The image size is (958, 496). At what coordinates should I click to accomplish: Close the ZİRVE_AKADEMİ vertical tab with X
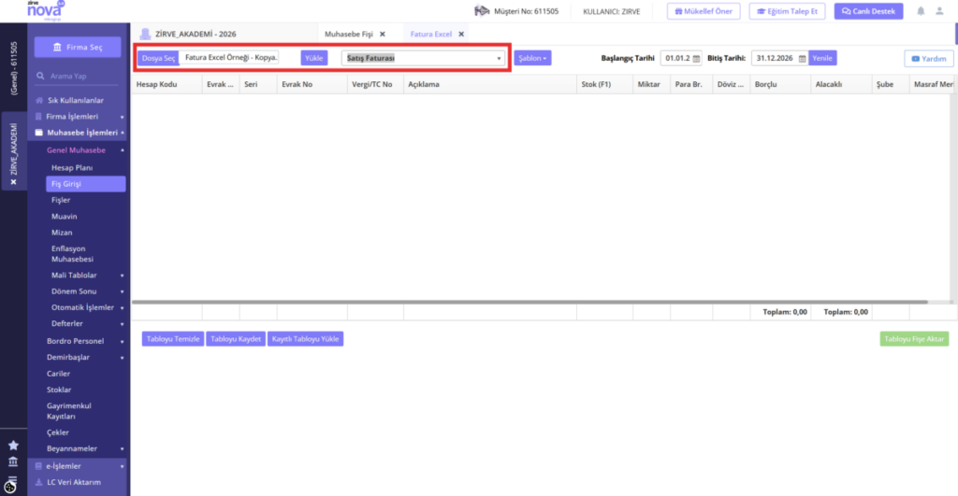(x=13, y=182)
